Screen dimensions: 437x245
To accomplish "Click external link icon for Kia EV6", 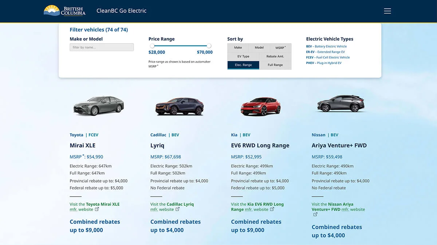I will (x=272, y=209).
